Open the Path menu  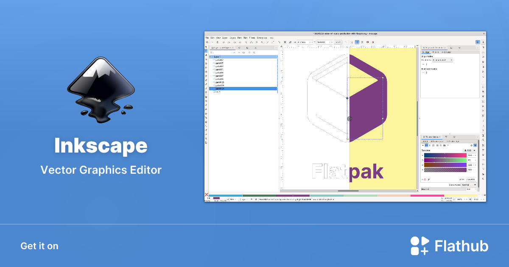(x=239, y=38)
